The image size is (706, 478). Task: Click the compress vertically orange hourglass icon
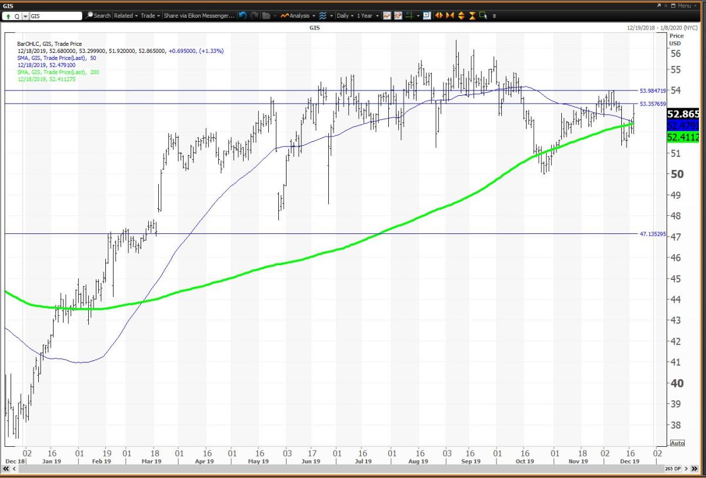[472, 16]
